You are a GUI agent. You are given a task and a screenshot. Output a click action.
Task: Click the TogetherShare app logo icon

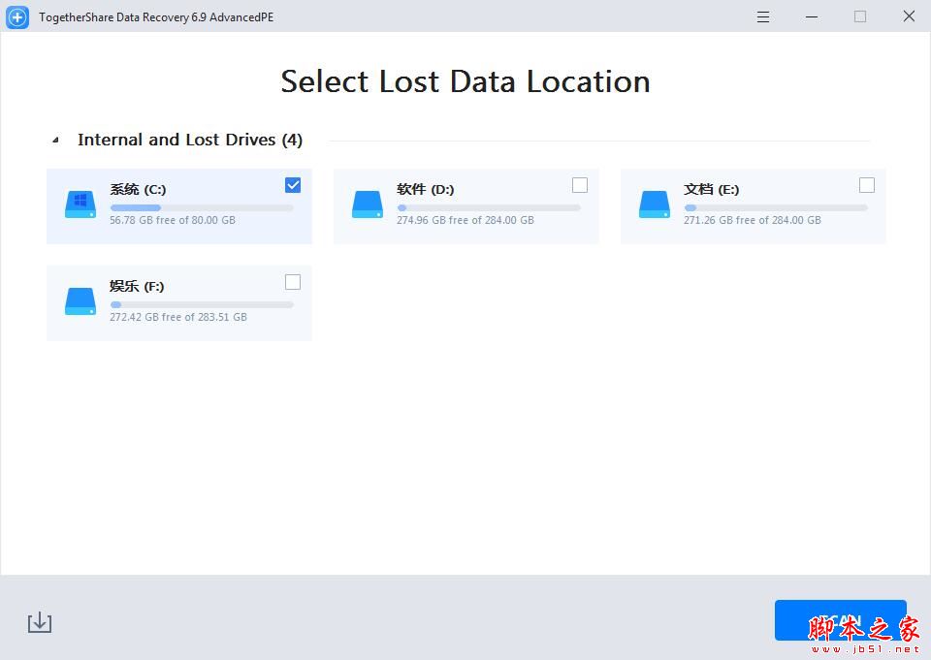click(x=17, y=16)
